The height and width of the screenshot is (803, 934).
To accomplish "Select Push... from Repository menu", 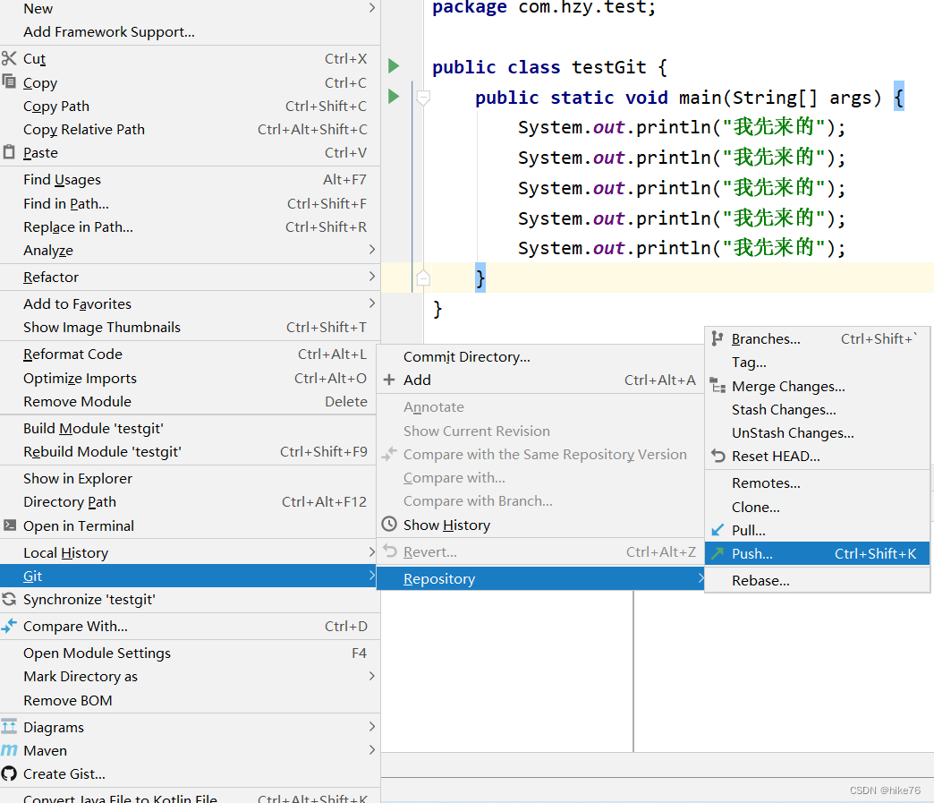I will 817,554.
